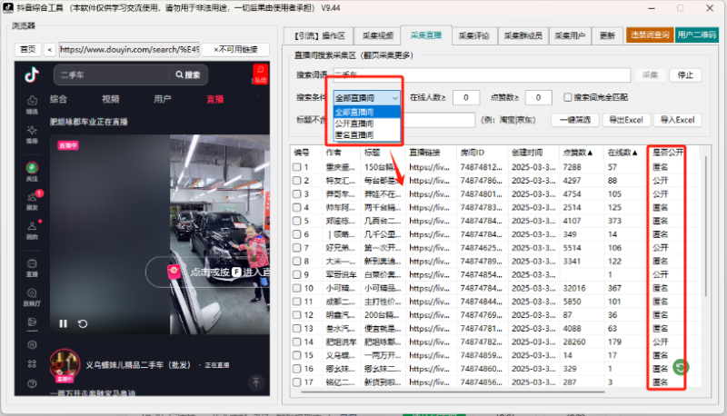Click the orange 违禁词查询 button
The height and width of the screenshot is (416, 727).
650,35
